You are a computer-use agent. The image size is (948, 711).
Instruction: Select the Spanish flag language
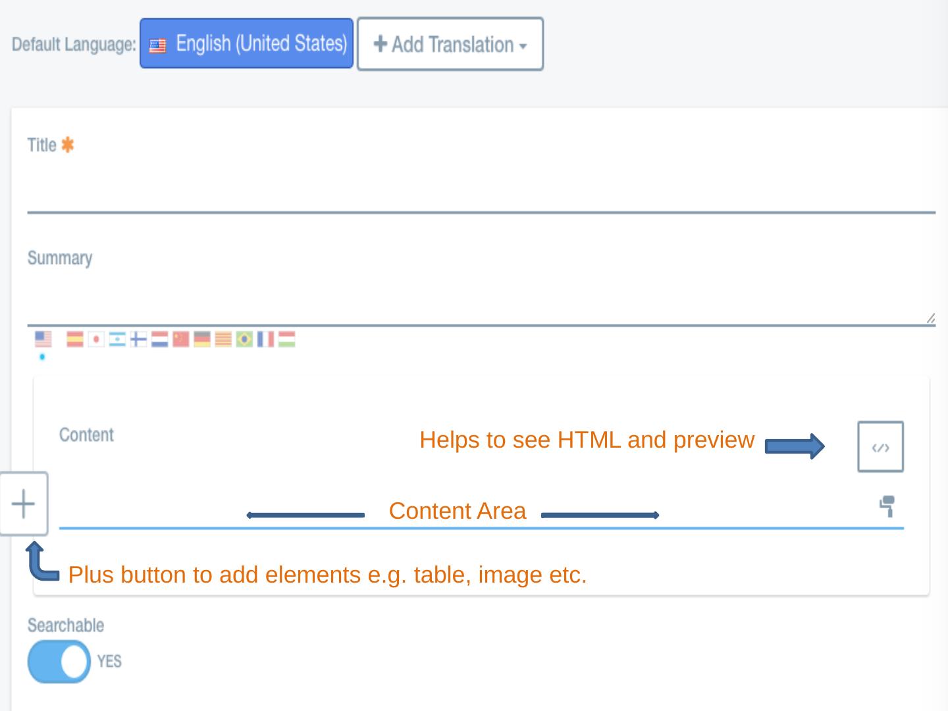point(75,339)
